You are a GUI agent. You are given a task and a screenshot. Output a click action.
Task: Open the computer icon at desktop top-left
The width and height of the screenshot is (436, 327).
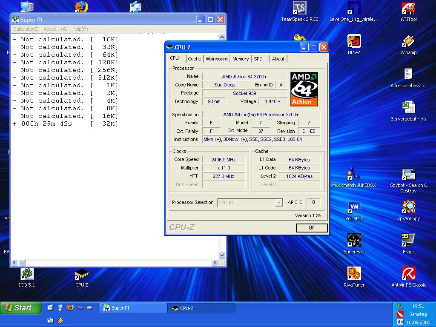point(27,7)
